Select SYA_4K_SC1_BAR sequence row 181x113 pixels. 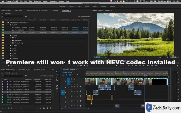[x=45, y=30]
